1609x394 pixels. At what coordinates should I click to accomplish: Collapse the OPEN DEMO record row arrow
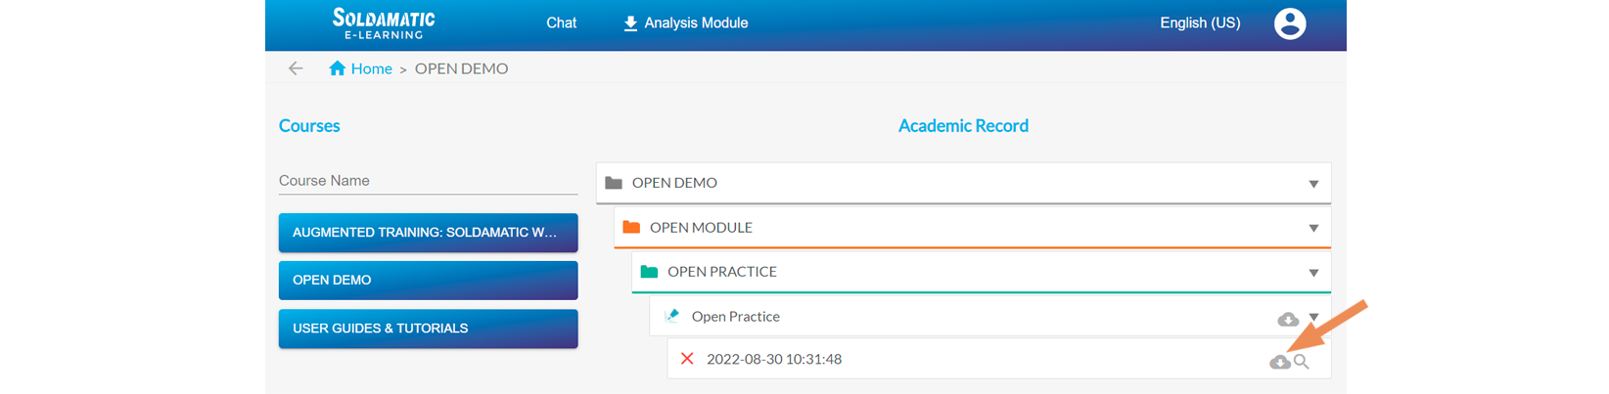tap(1313, 184)
